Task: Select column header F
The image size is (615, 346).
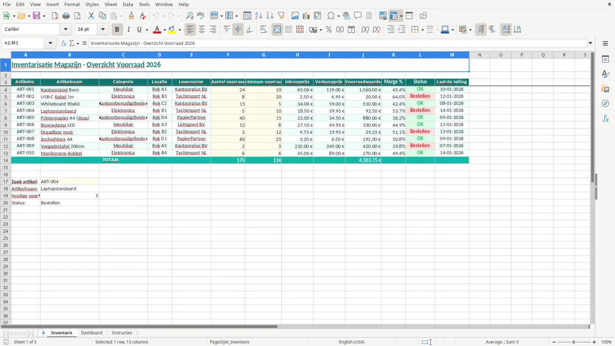Action: tap(228, 54)
